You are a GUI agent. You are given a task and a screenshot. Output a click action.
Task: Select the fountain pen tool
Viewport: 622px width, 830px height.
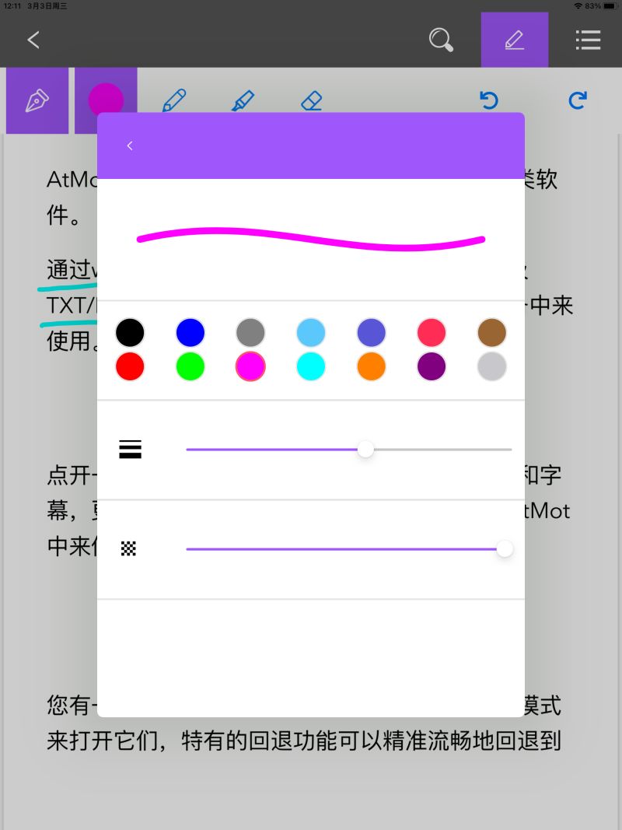pyautogui.click(x=37, y=100)
